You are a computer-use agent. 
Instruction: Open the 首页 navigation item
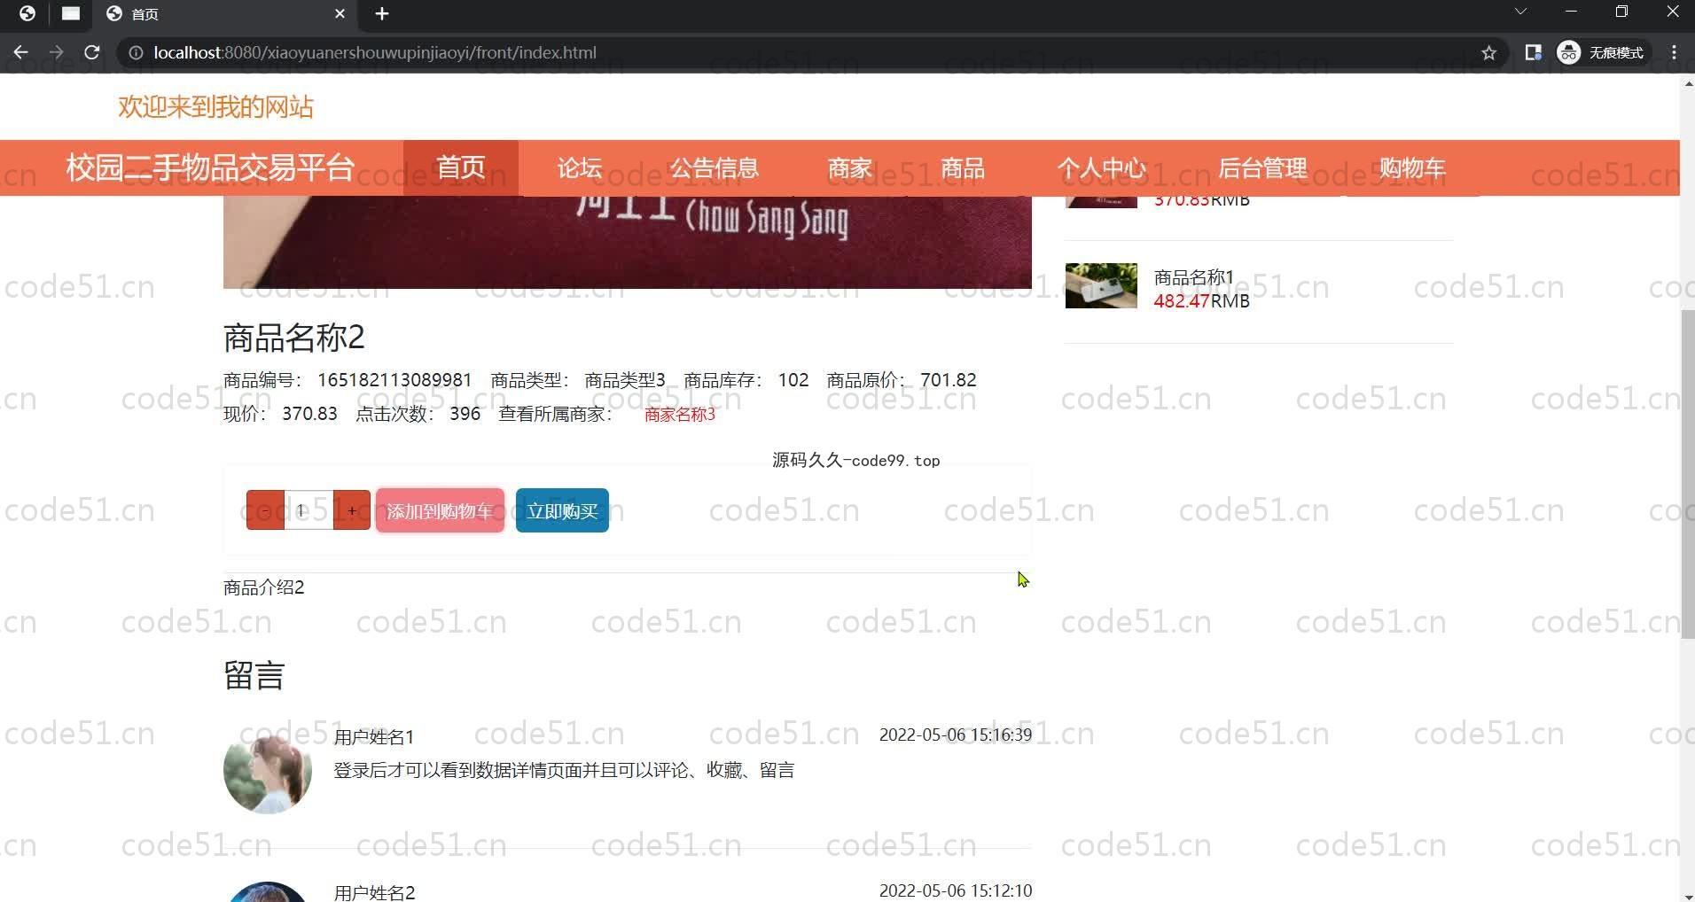(461, 167)
